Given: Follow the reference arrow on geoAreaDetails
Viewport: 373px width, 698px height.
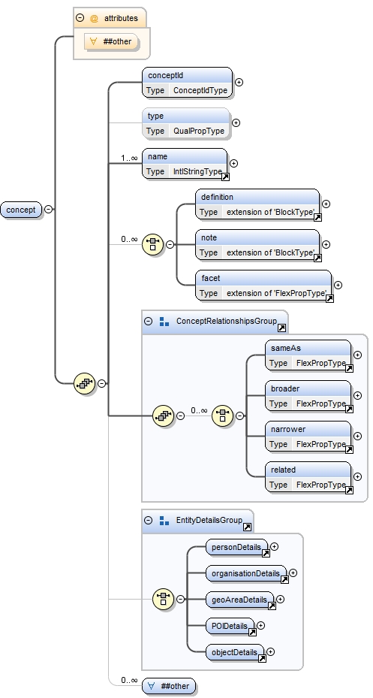Looking at the screenshot, I should pos(272,606).
